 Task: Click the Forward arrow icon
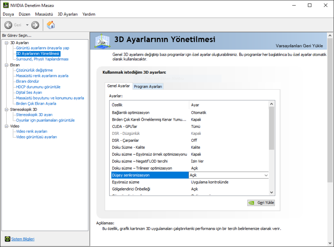point(35,25)
